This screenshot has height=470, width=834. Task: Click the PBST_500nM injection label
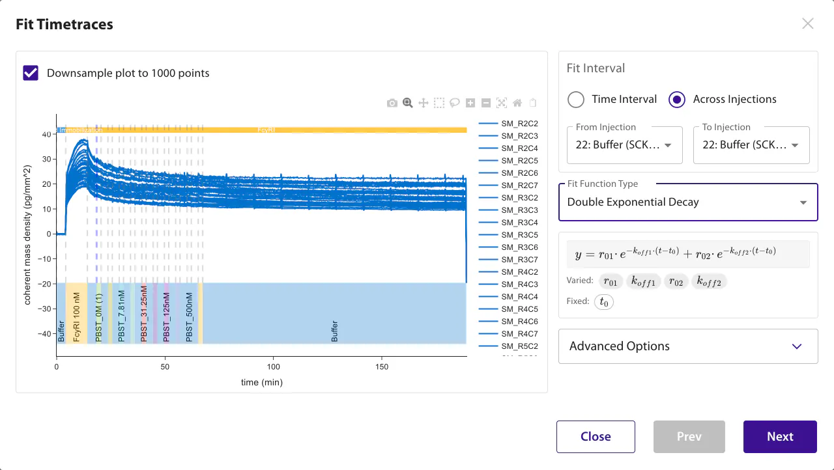pyautogui.click(x=189, y=316)
